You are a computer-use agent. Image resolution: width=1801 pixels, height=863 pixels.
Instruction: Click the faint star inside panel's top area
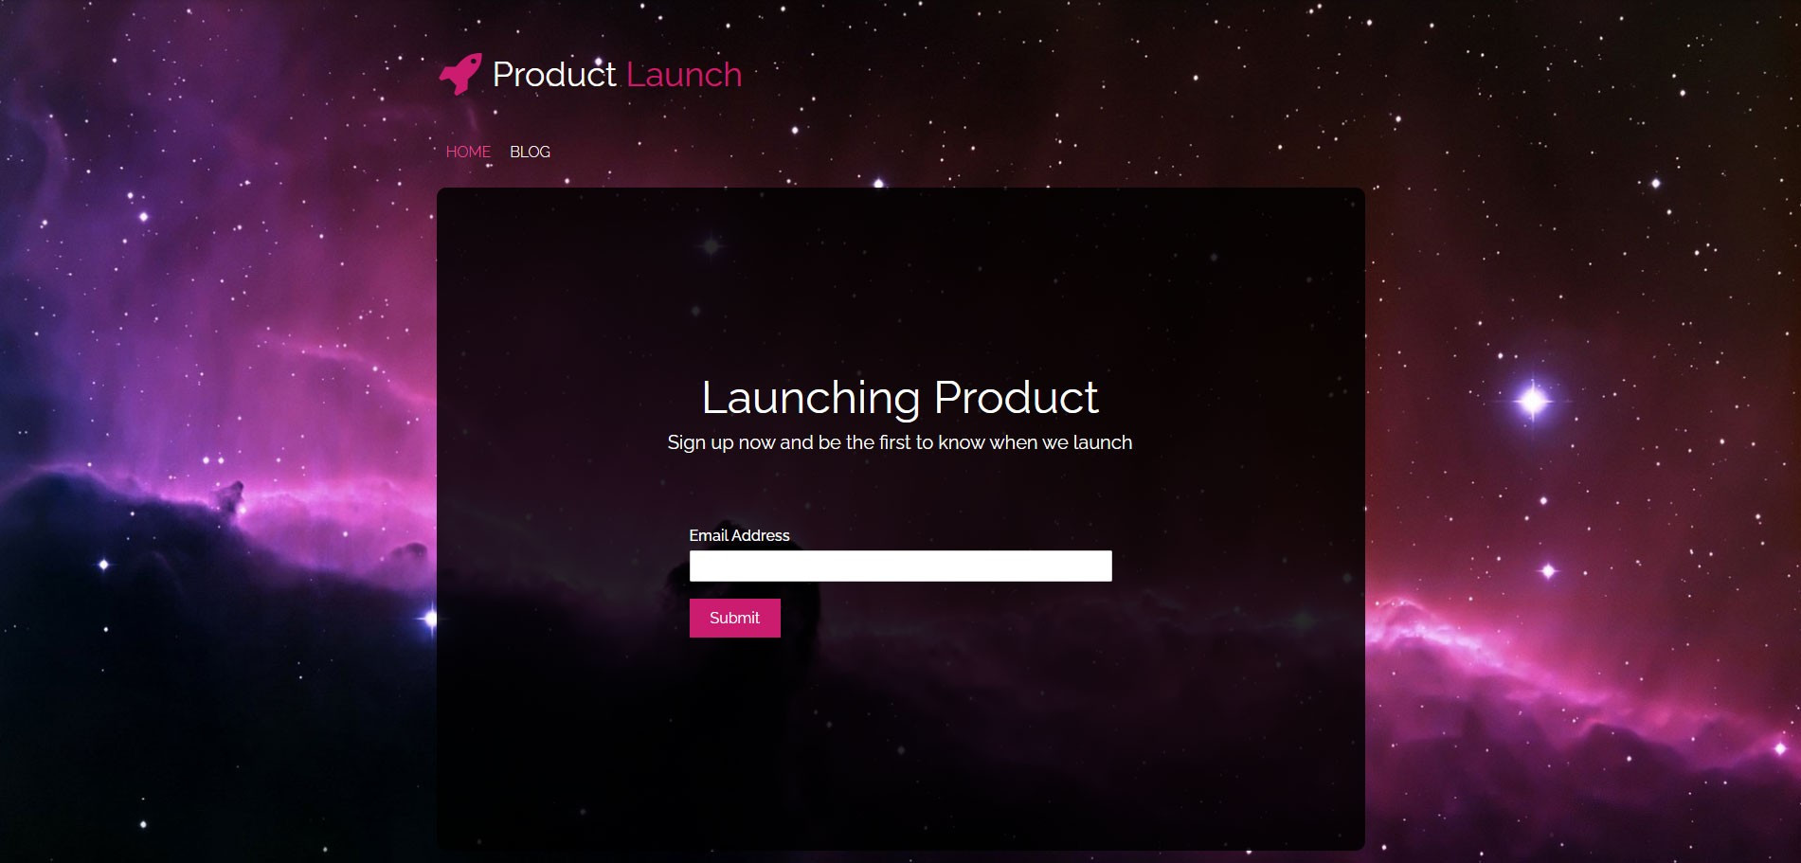coord(711,246)
